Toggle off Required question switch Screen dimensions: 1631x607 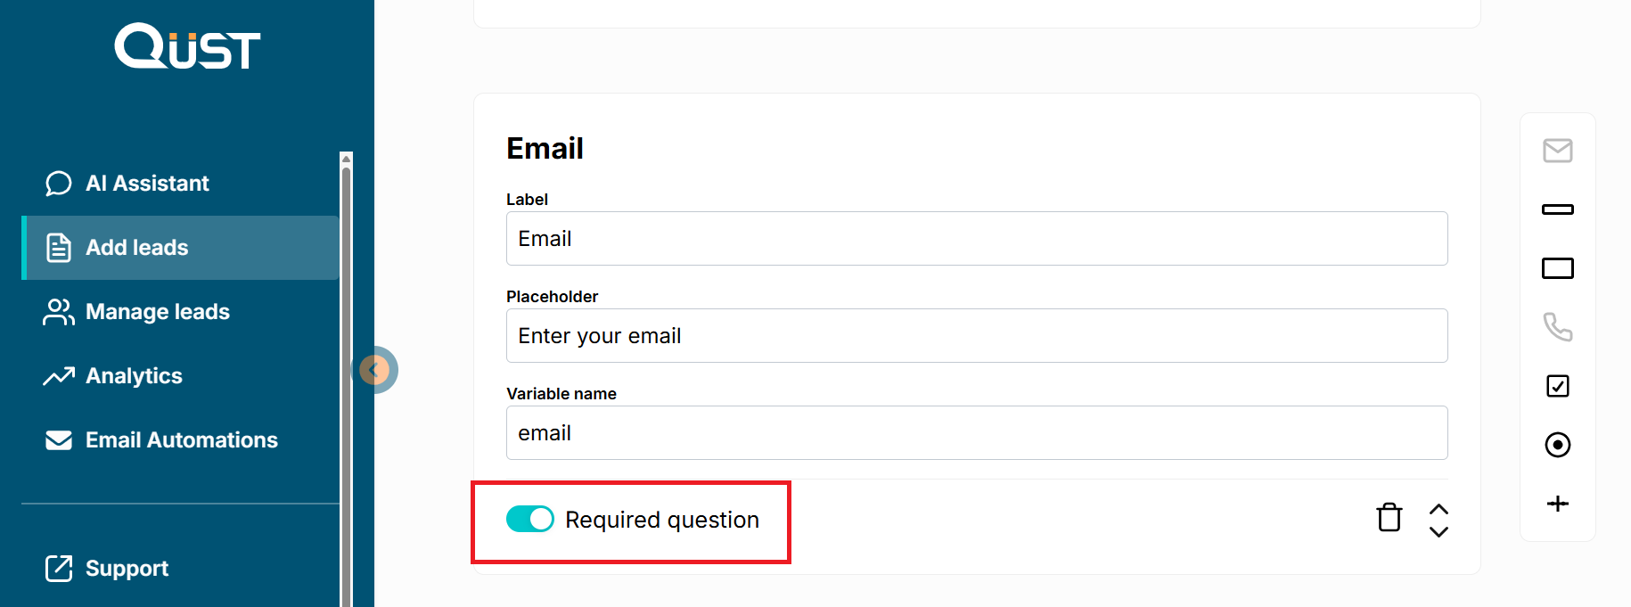click(530, 519)
